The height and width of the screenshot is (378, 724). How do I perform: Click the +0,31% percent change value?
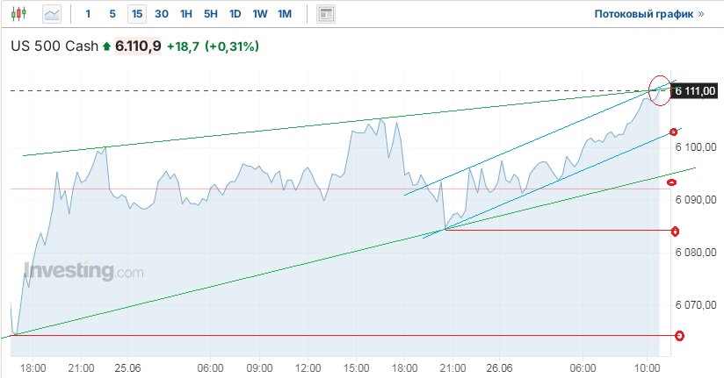(x=233, y=46)
